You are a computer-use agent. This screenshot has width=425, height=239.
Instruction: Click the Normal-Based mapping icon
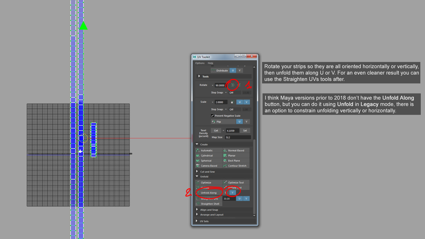pos(225,150)
